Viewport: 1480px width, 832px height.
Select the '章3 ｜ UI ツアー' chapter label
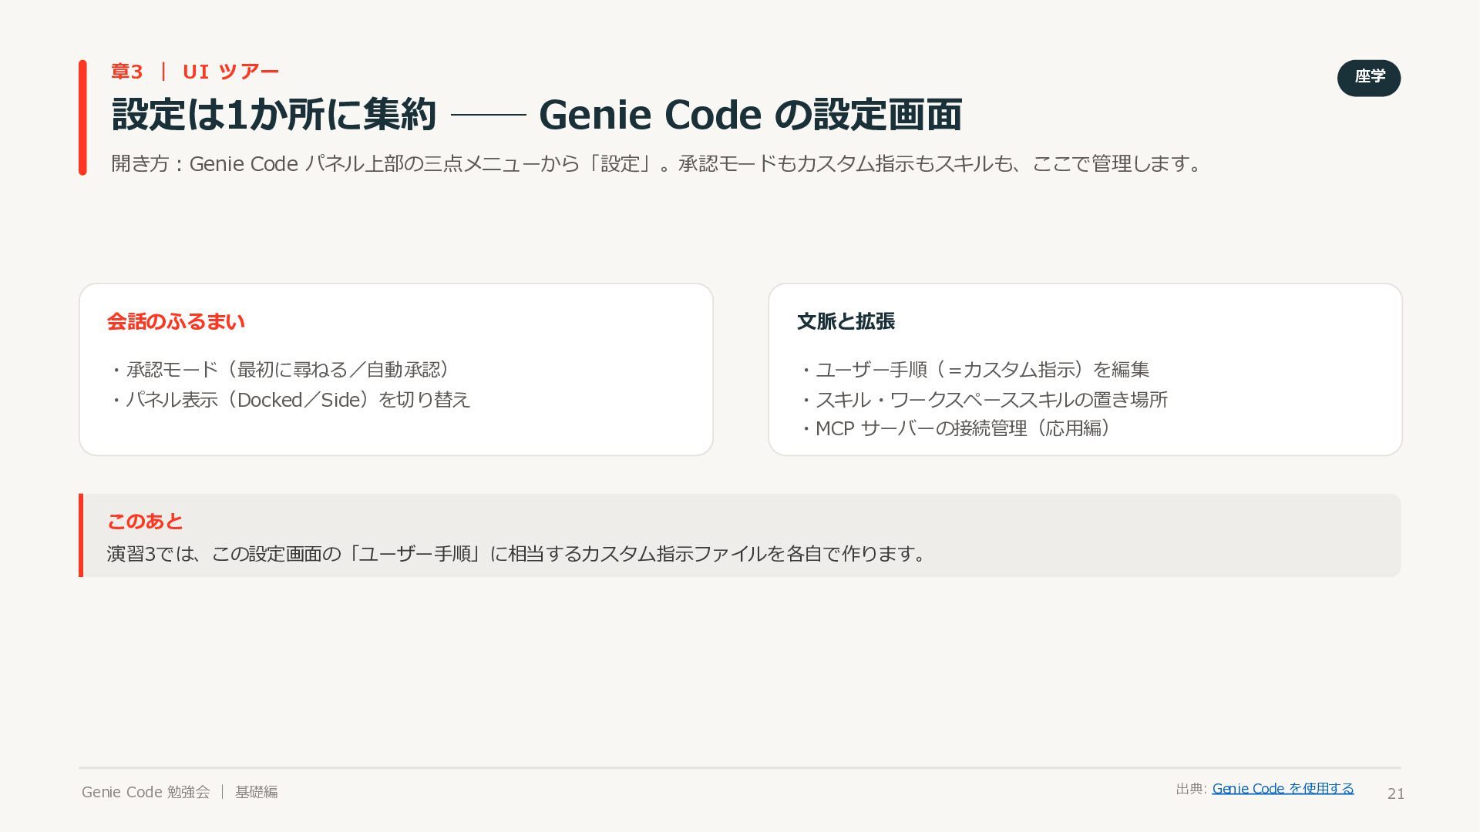coord(195,72)
